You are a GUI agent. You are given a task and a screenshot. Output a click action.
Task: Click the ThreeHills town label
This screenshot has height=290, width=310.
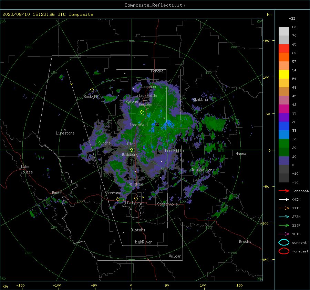[x=173, y=151]
